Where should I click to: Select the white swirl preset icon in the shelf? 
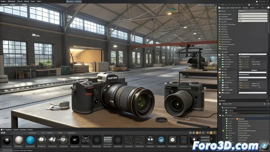pyautogui.click(x=172, y=140)
